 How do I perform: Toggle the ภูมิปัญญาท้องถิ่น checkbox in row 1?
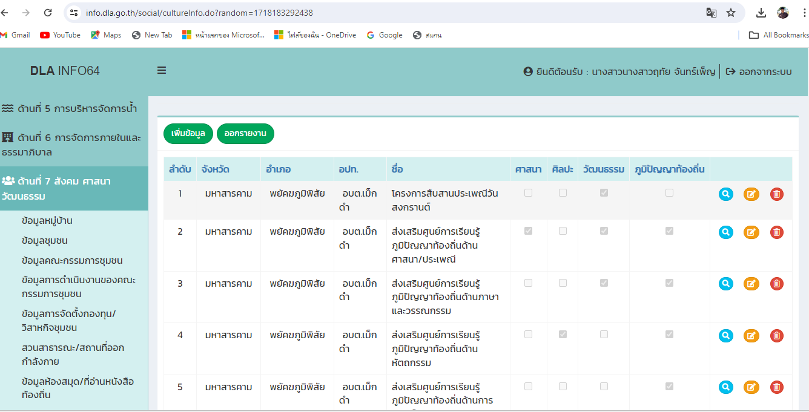click(x=669, y=193)
